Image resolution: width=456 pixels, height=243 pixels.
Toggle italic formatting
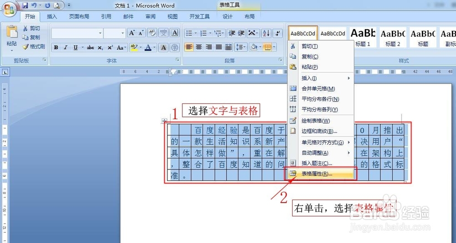click(65, 48)
